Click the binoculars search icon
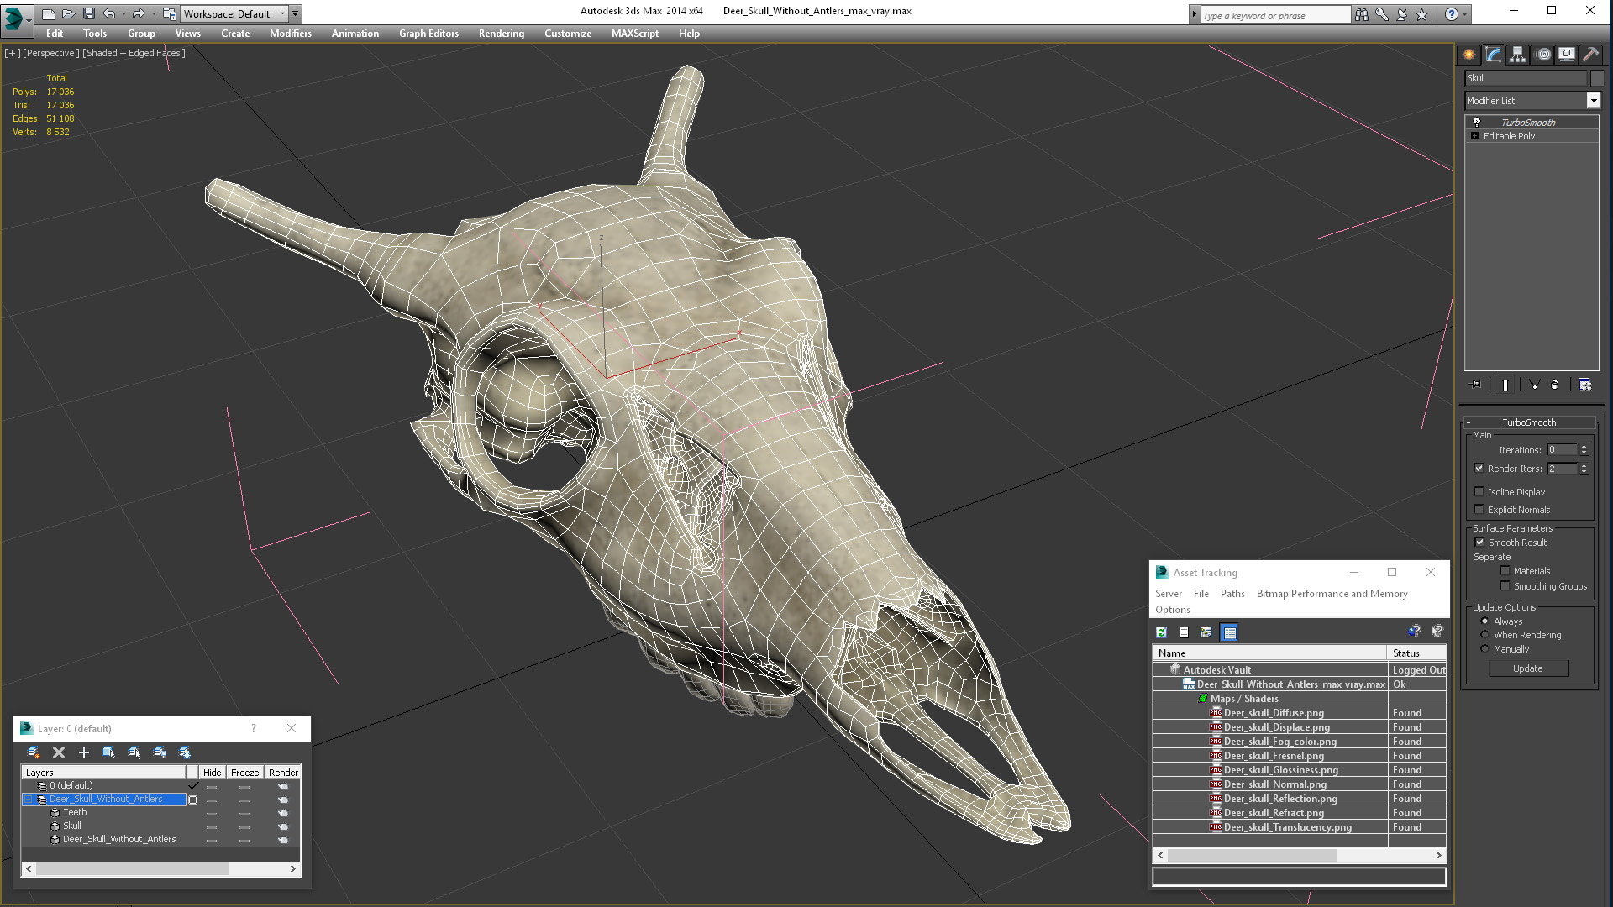 point(1362,14)
